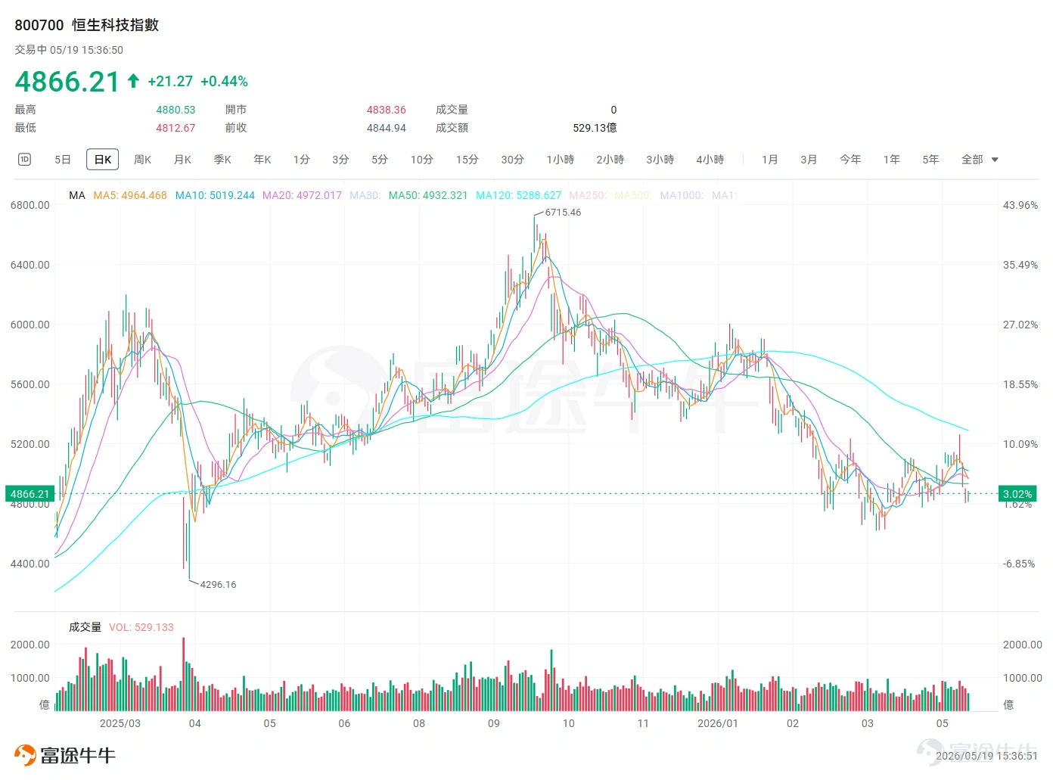Click the green up-arrow price icon
This screenshot has height=780, width=1053.
(x=133, y=81)
